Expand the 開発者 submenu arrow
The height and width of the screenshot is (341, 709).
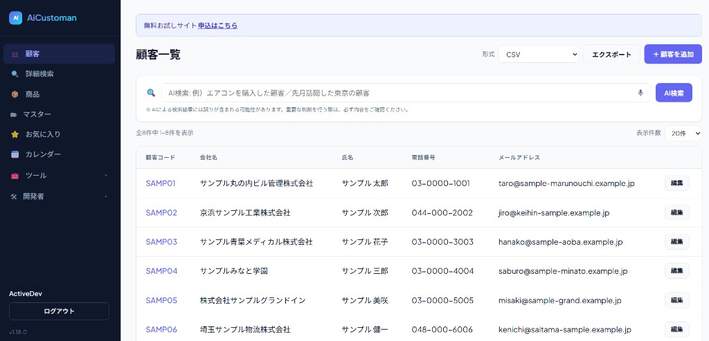(x=106, y=196)
